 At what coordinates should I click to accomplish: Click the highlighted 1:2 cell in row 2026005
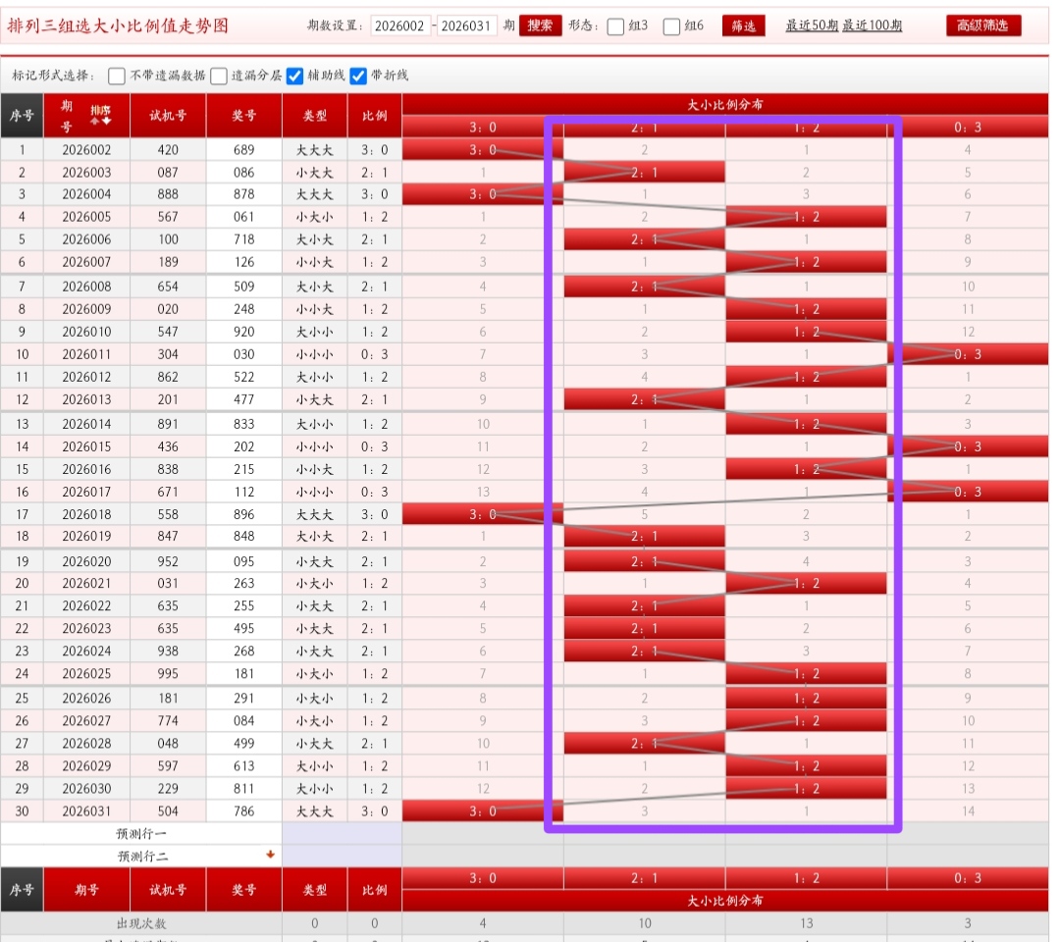pos(806,217)
